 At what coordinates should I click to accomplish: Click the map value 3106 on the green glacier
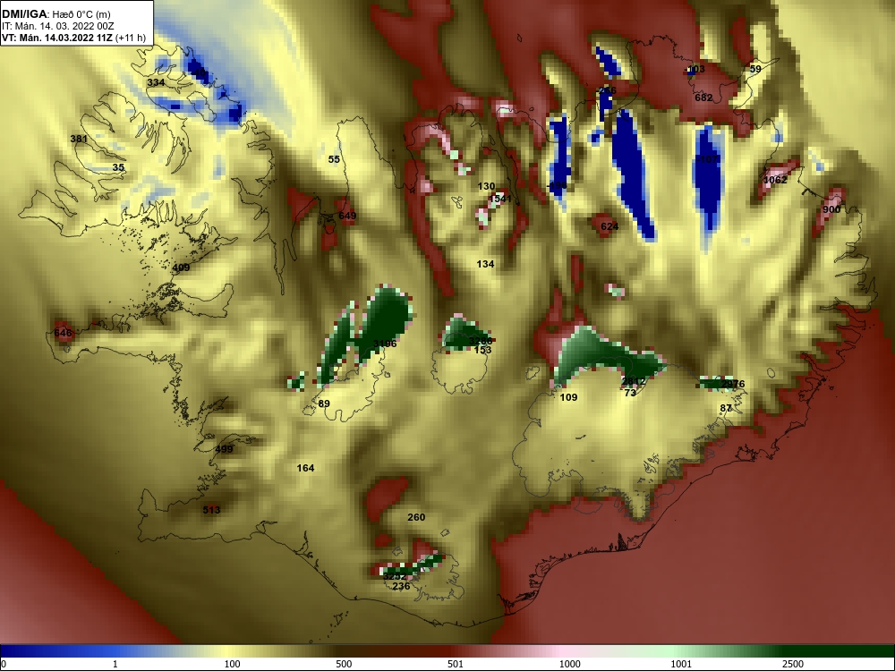tap(385, 344)
